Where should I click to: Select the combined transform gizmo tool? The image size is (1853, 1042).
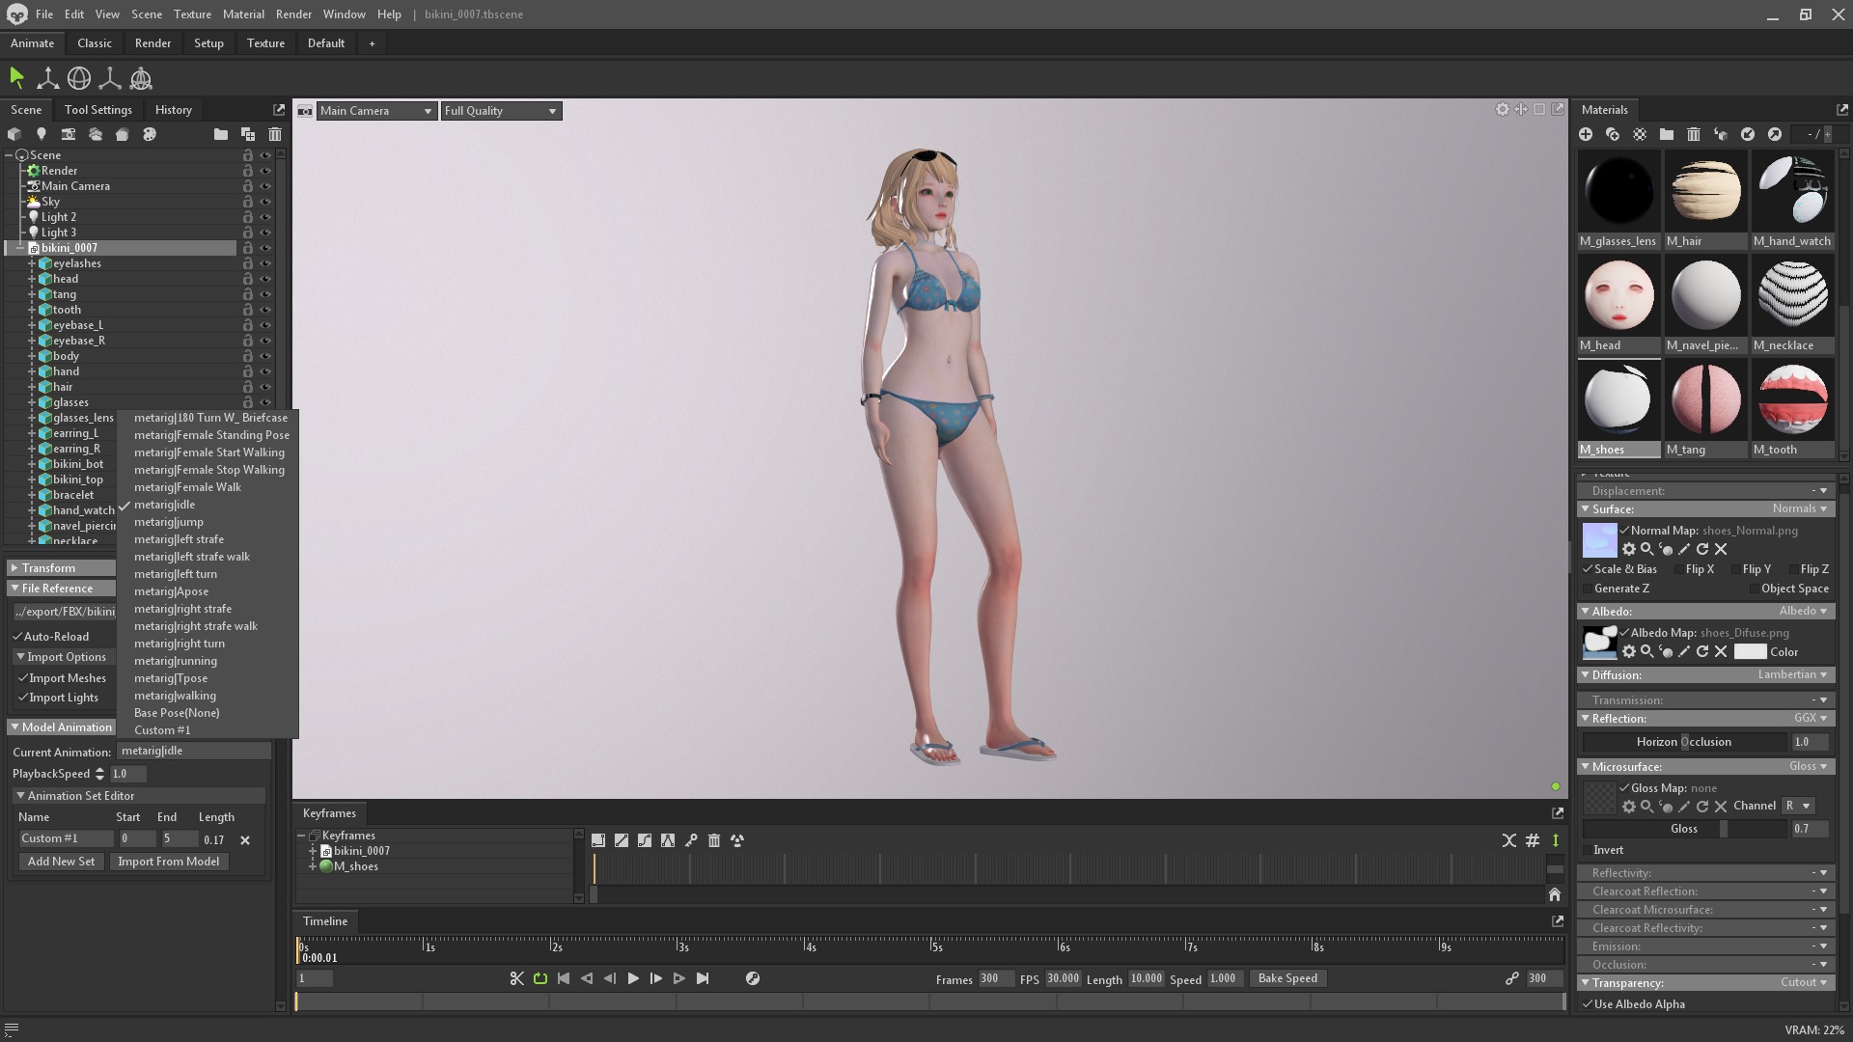coord(141,78)
